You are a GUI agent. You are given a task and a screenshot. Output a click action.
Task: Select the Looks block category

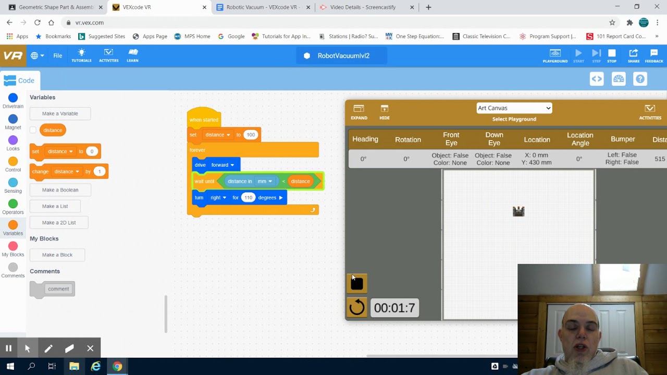click(x=13, y=143)
